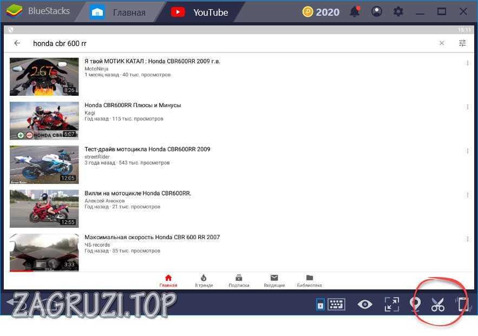Open thumbnail of the 8:26 MotoNinja video

pos(44,77)
